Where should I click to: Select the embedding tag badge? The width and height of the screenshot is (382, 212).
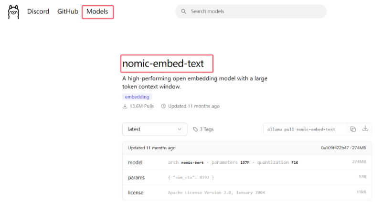click(137, 97)
